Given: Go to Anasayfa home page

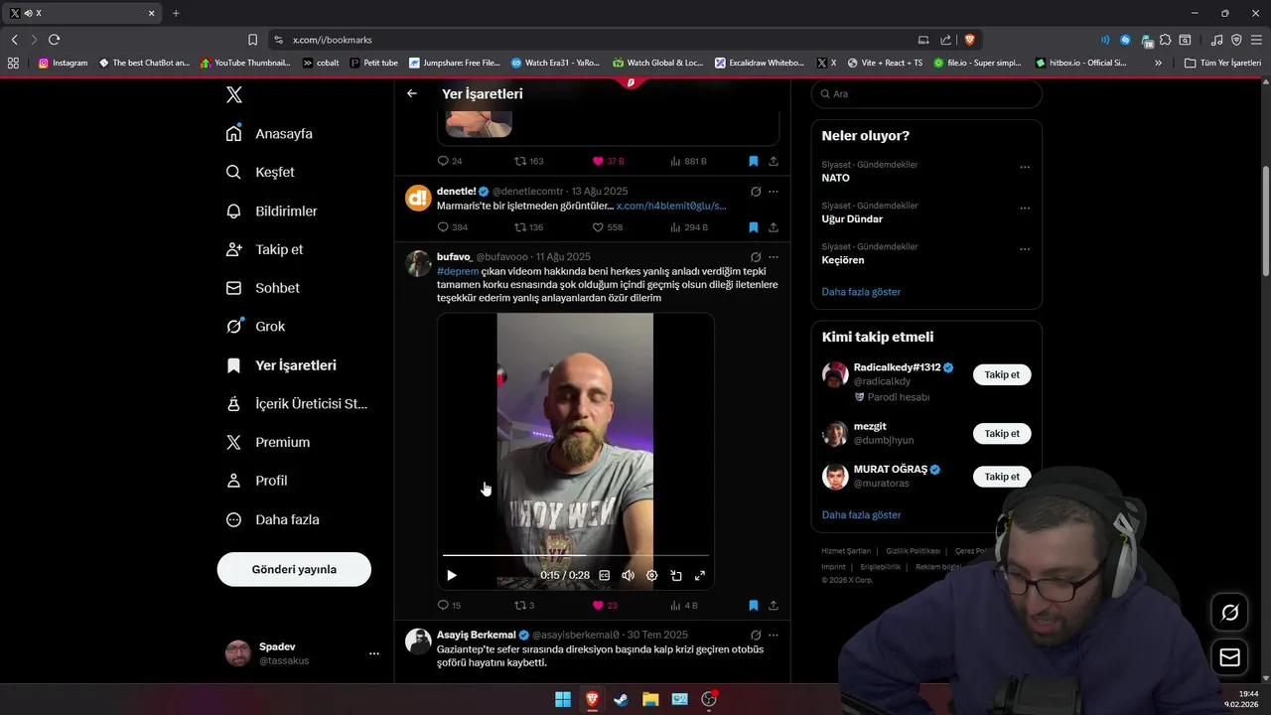Looking at the screenshot, I should 269,133.
